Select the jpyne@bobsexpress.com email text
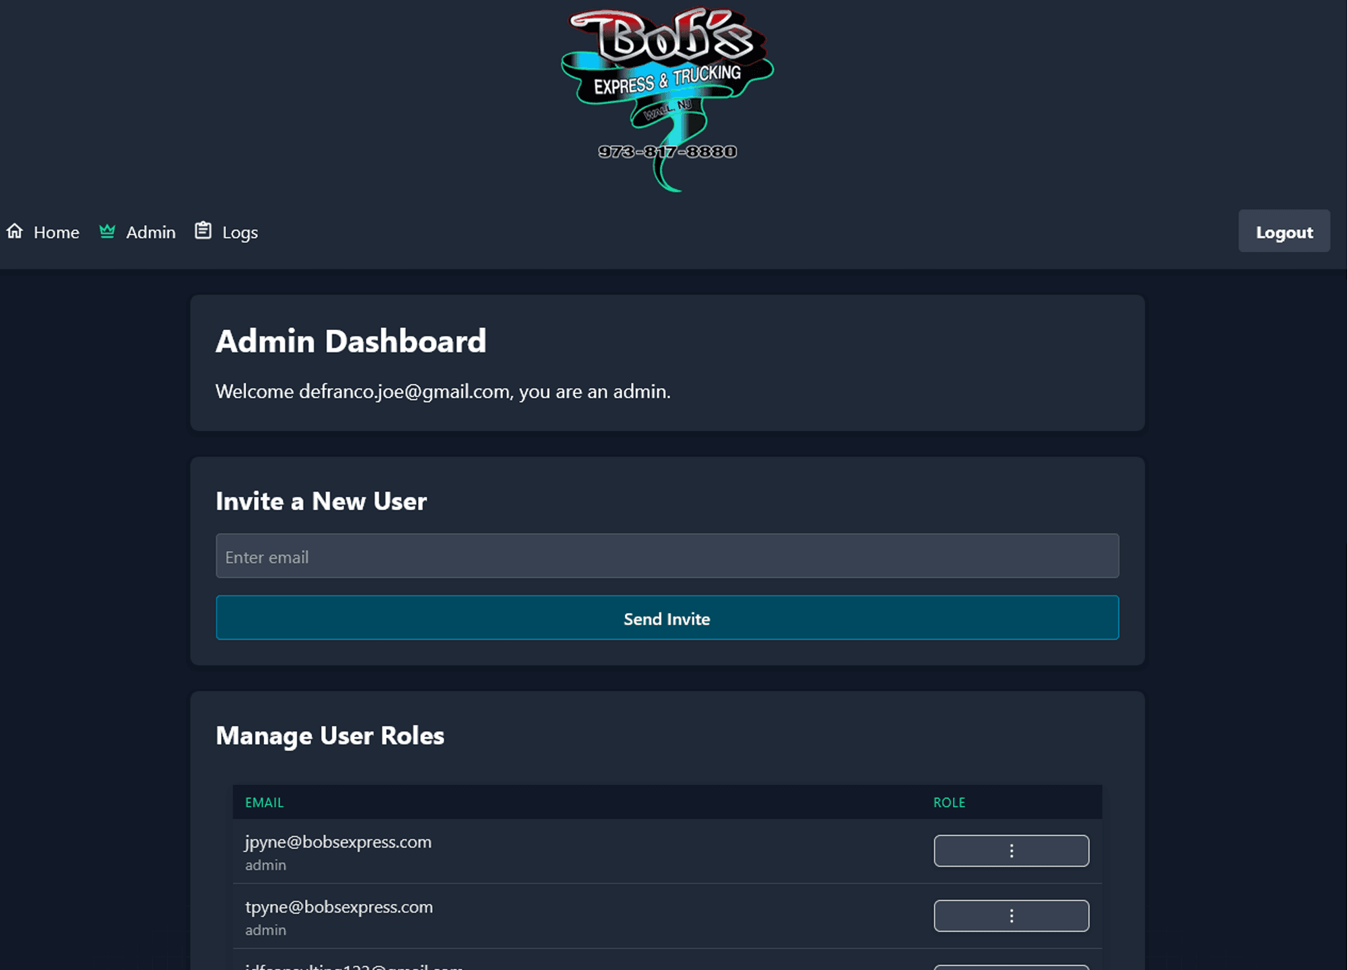 [x=338, y=842]
